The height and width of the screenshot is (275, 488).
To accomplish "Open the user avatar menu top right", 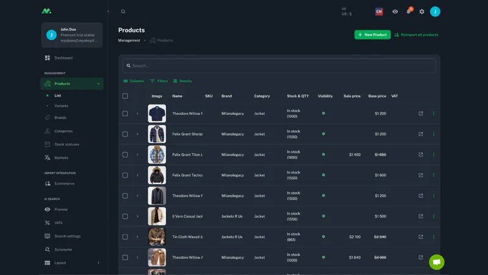I will tap(435, 12).
